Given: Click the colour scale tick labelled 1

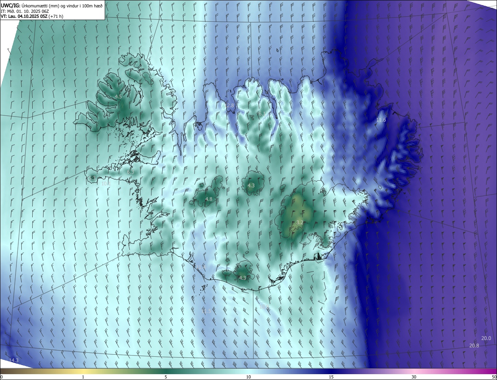Looking at the screenshot, I should 83,377.
